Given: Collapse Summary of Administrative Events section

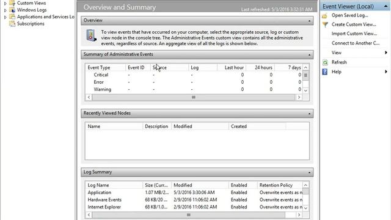Looking at the screenshot, I should pyautogui.click(x=309, y=54).
